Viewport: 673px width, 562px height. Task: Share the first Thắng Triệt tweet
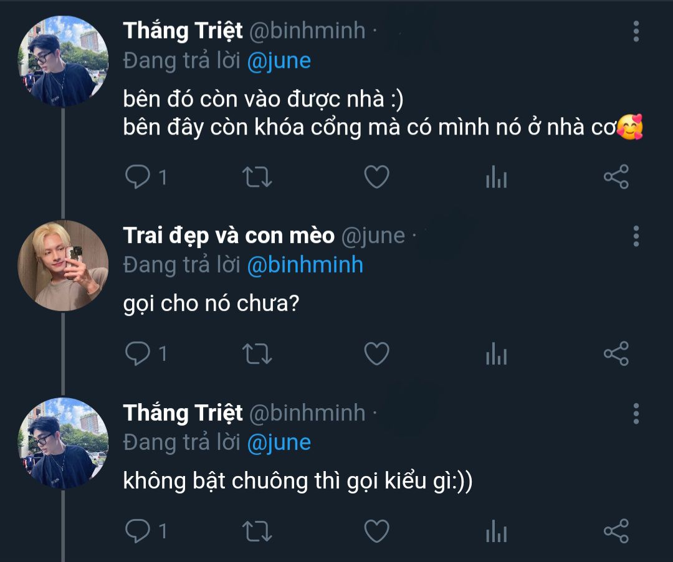pyautogui.click(x=616, y=178)
